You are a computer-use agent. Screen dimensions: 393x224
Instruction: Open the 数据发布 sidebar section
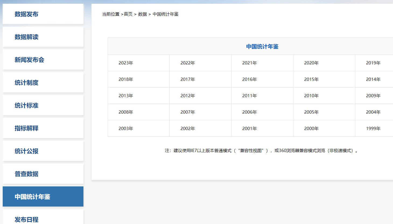(x=26, y=14)
